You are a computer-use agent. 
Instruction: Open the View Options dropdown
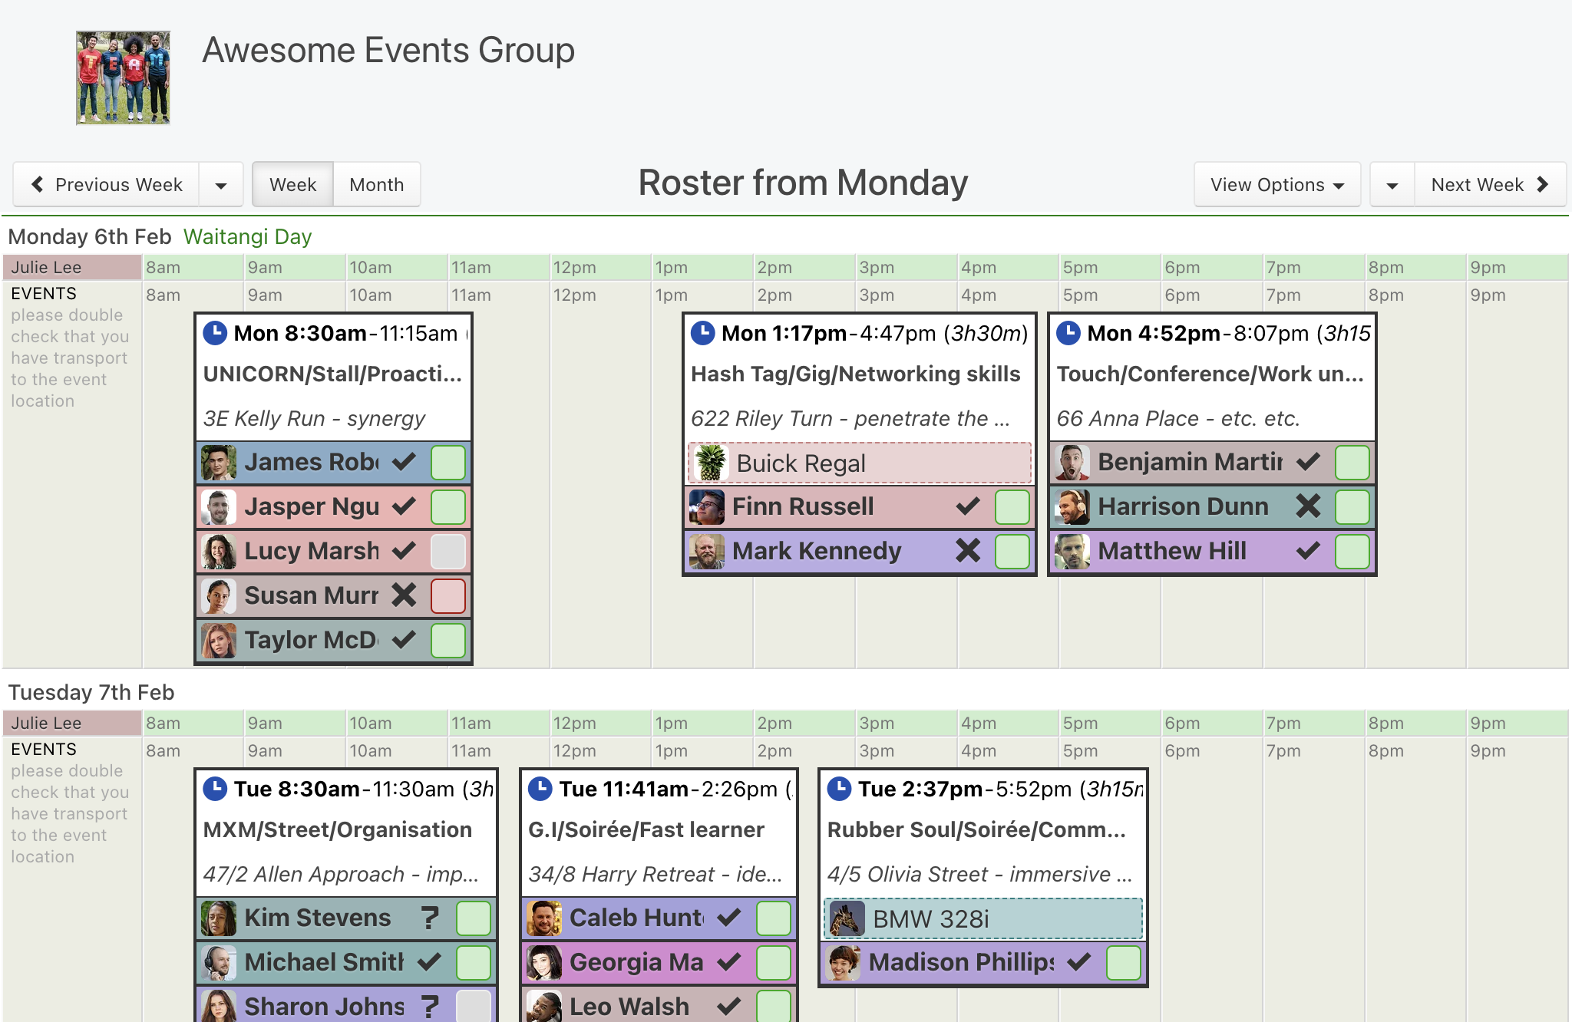(x=1277, y=184)
